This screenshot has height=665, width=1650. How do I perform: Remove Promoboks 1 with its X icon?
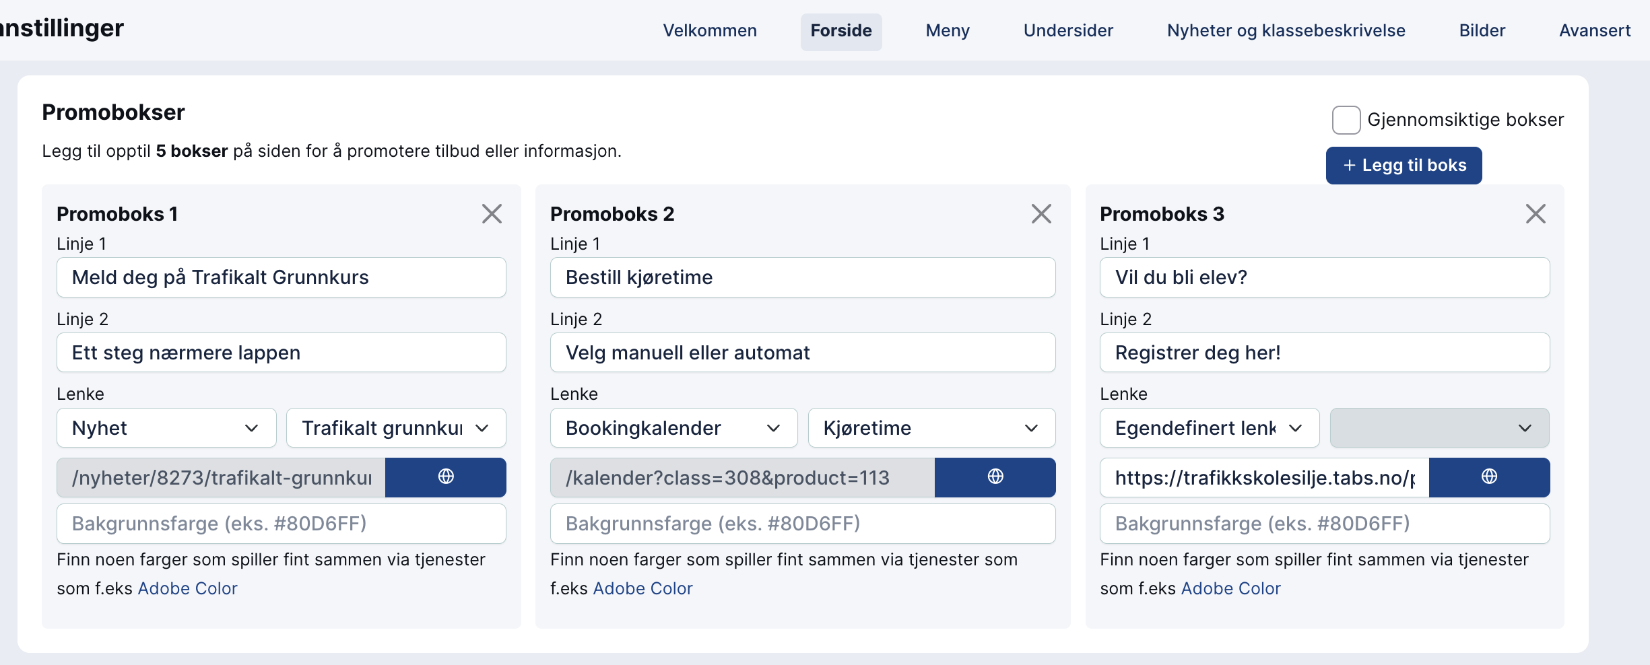point(492,214)
